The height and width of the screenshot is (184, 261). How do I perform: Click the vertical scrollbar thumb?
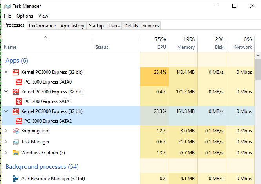(x=258, y=70)
